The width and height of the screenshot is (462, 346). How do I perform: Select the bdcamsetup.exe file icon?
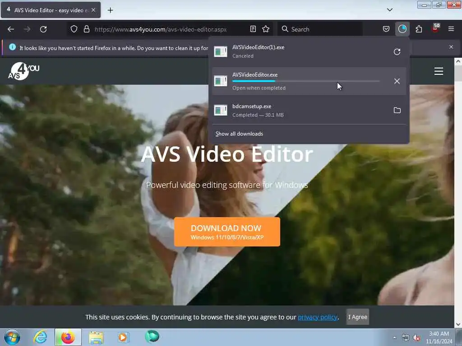point(220,110)
